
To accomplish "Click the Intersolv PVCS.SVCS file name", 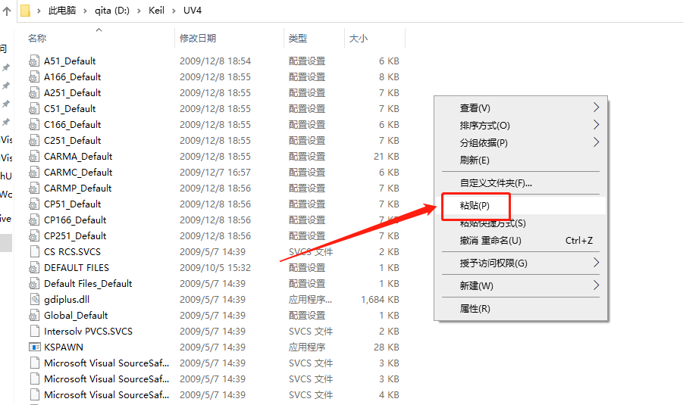I will pyautogui.click(x=88, y=331).
